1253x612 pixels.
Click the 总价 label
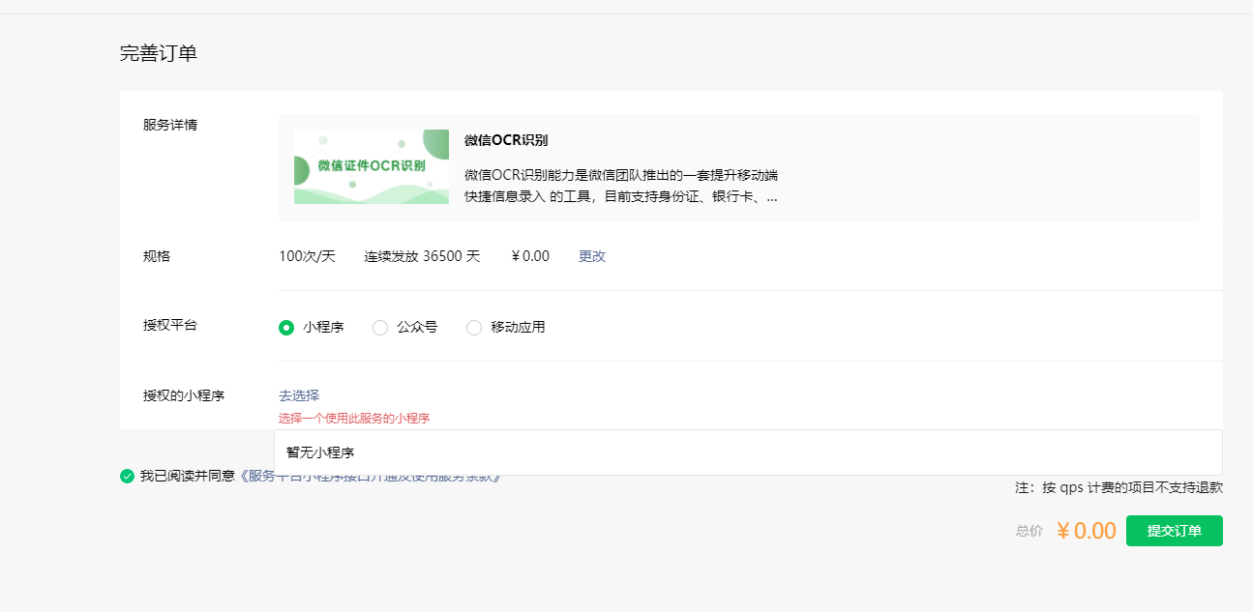pyautogui.click(x=1029, y=531)
